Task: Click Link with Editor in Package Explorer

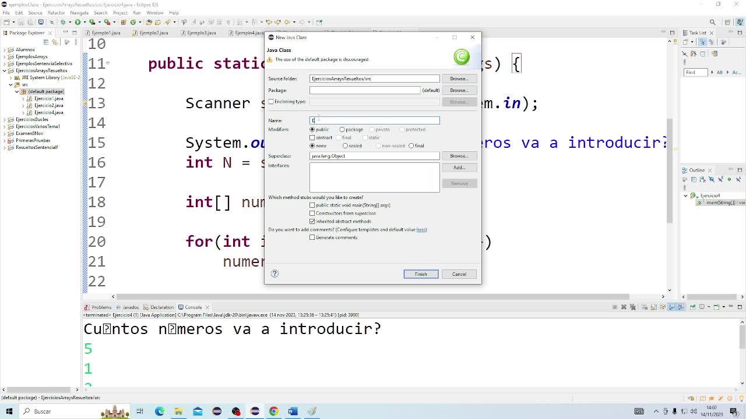Action: point(55,42)
